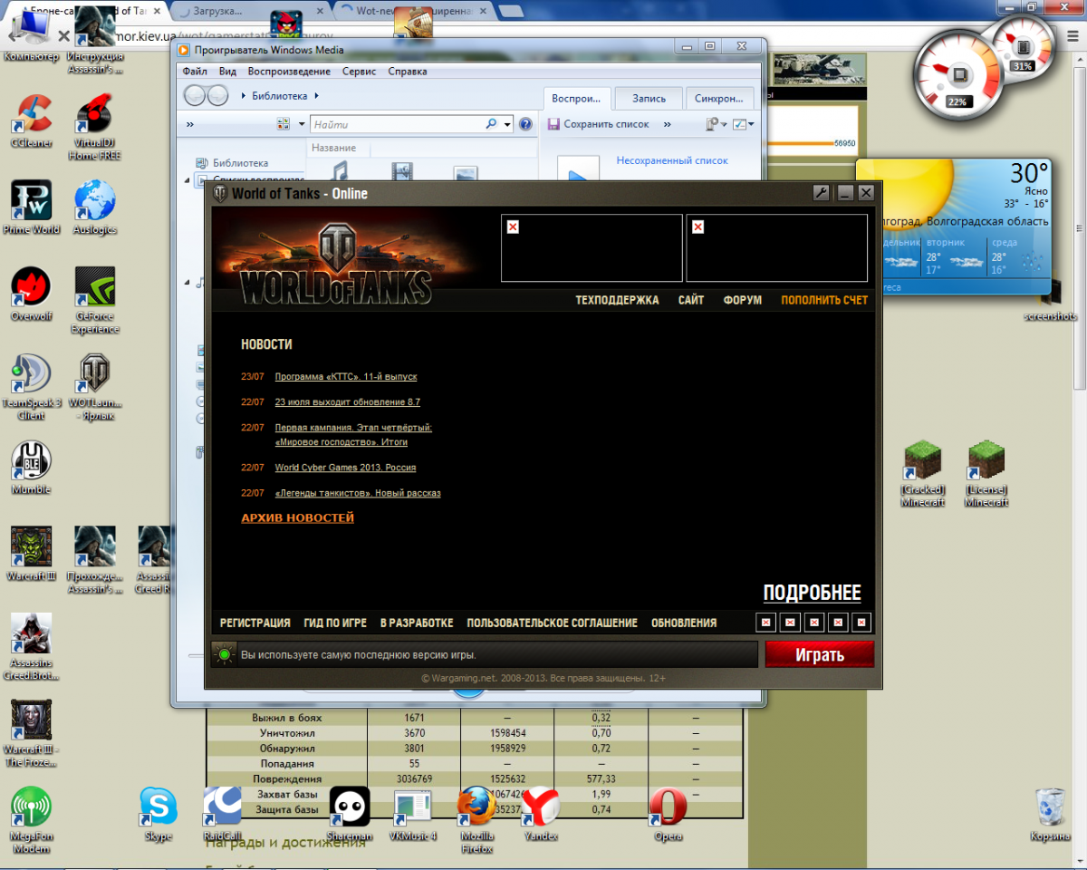Open World of Tanks launcher settings wrench

[x=821, y=193]
